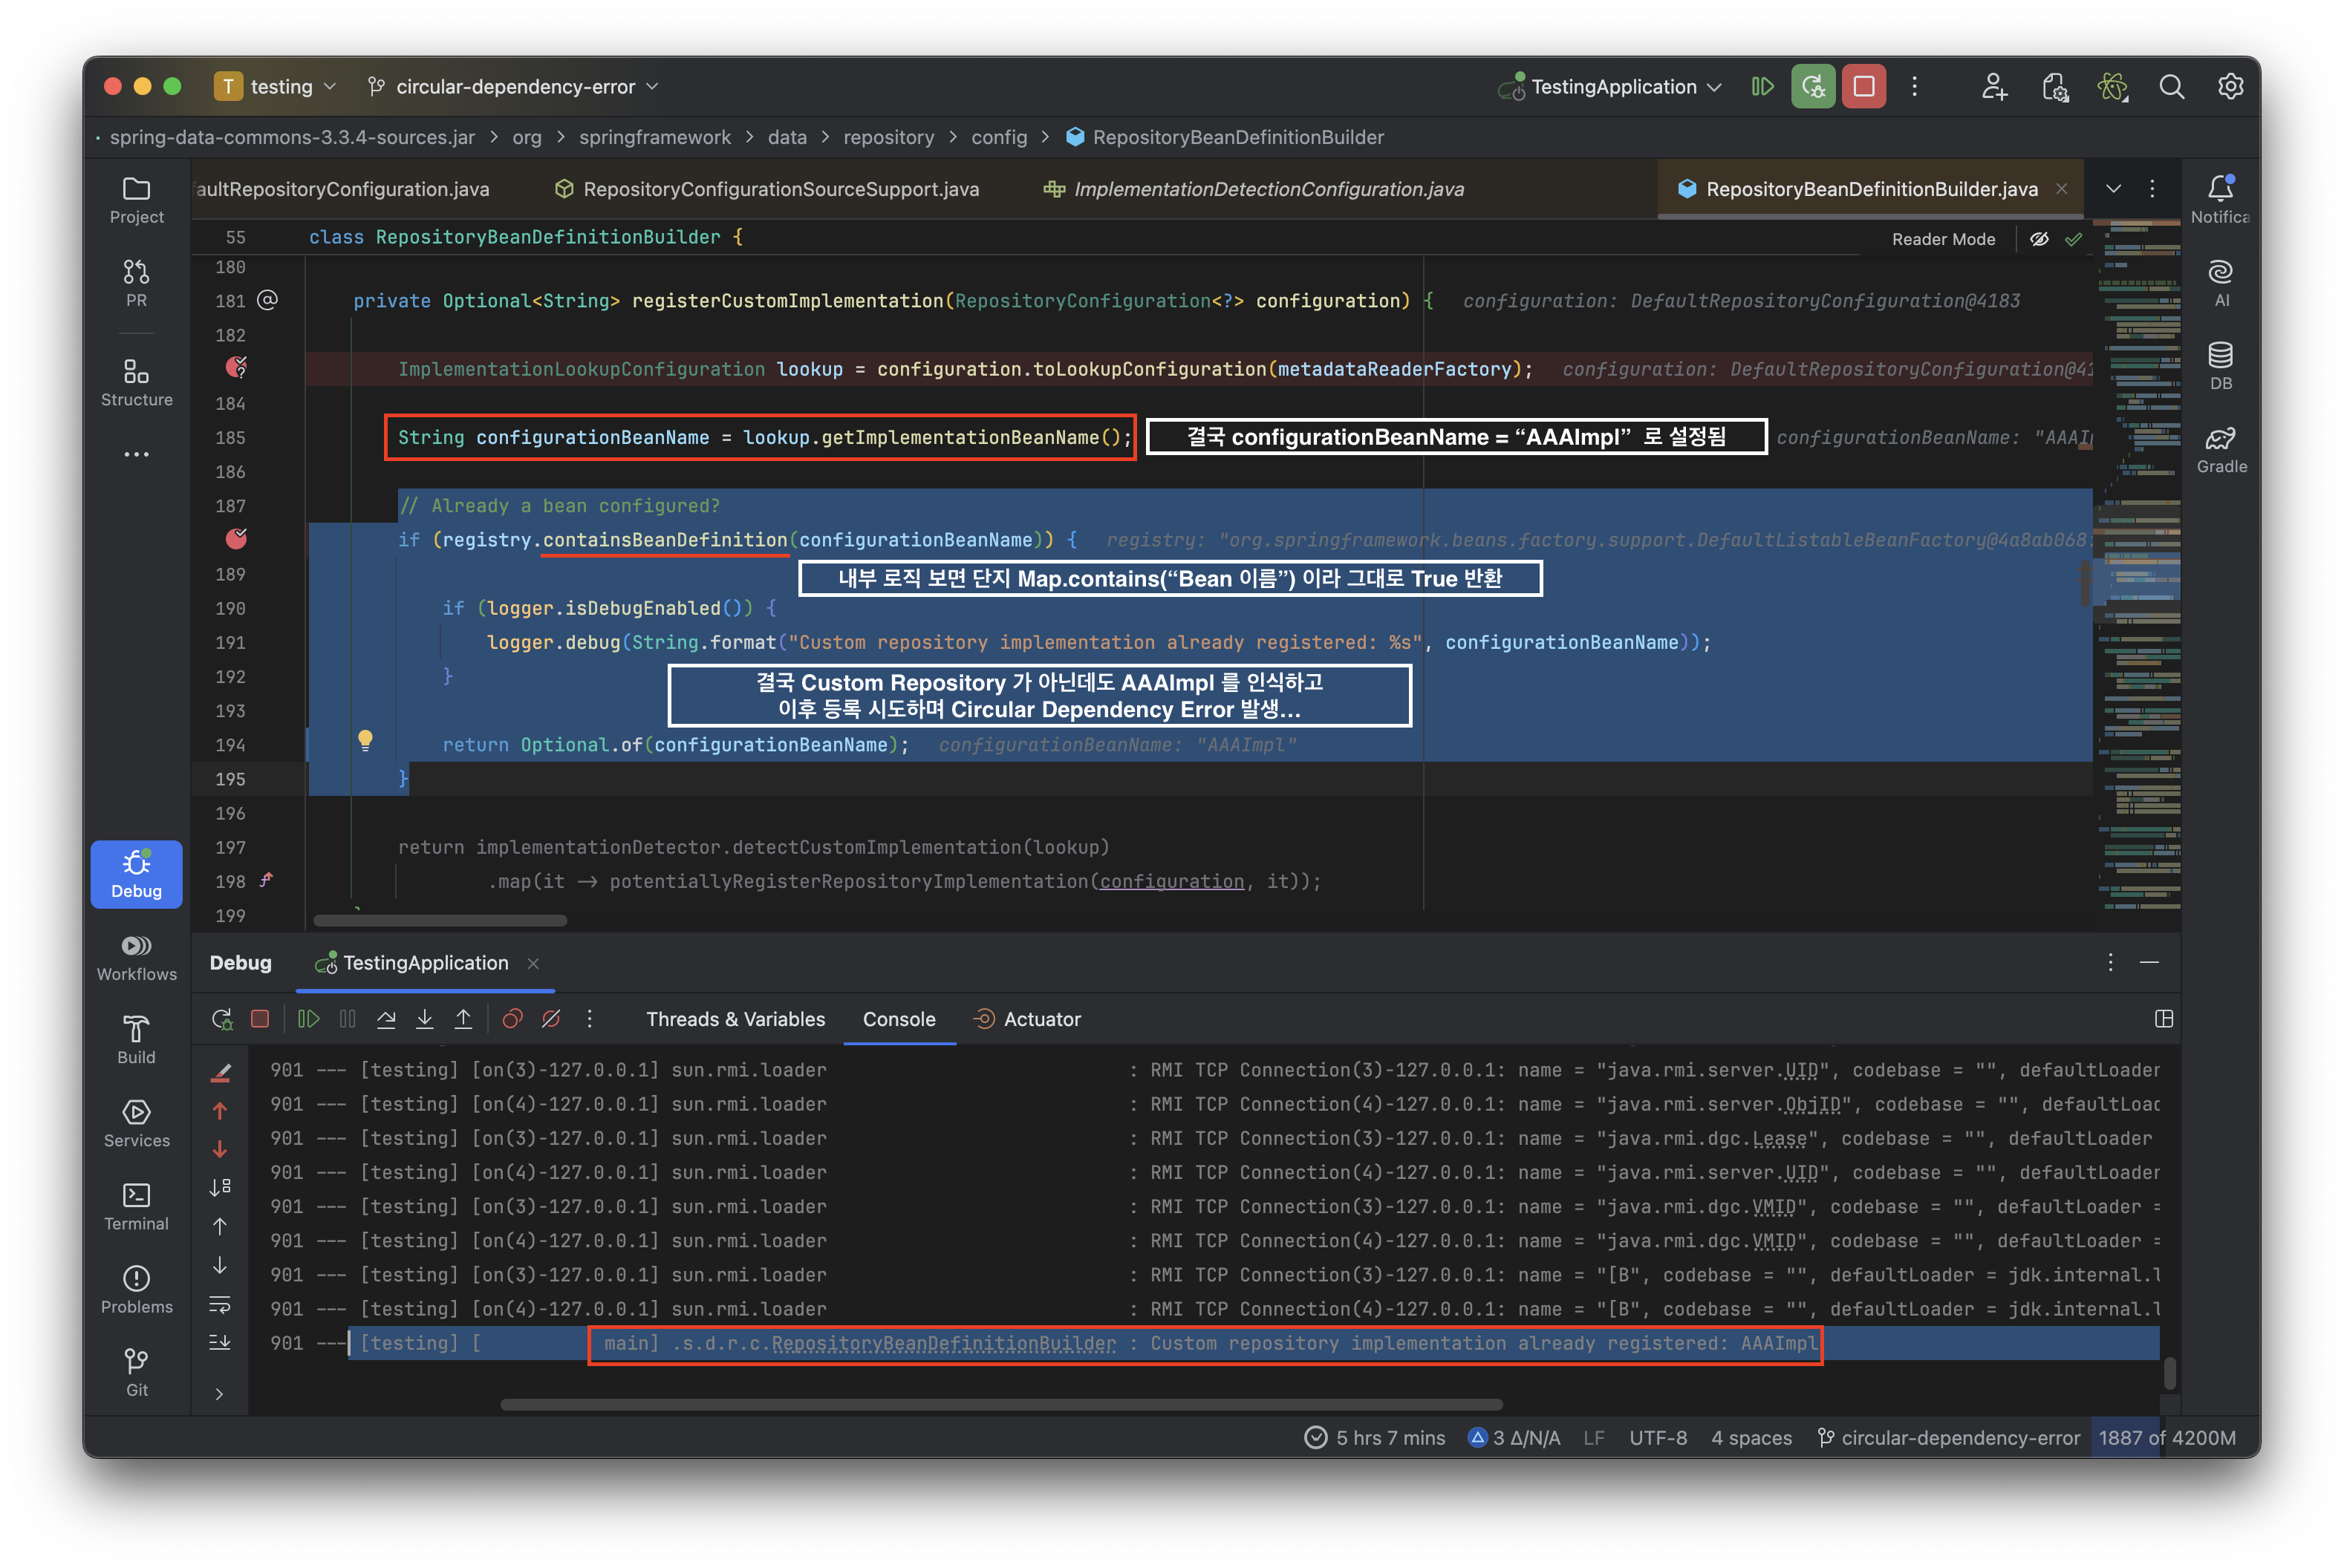Open the circular-dependency-error branch dropdown

point(514,87)
